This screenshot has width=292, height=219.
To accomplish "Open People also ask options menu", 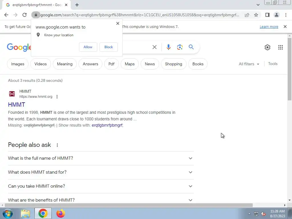I will click(57, 145).
